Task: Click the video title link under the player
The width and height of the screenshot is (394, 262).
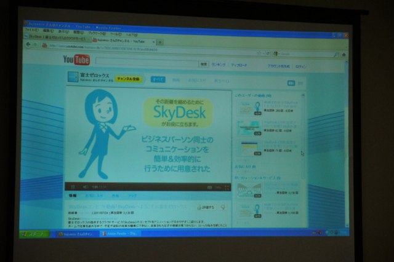Action: click(x=127, y=207)
